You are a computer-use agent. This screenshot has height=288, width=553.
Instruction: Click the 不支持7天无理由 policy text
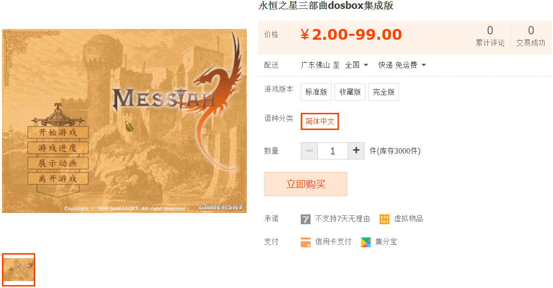(x=342, y=219)
